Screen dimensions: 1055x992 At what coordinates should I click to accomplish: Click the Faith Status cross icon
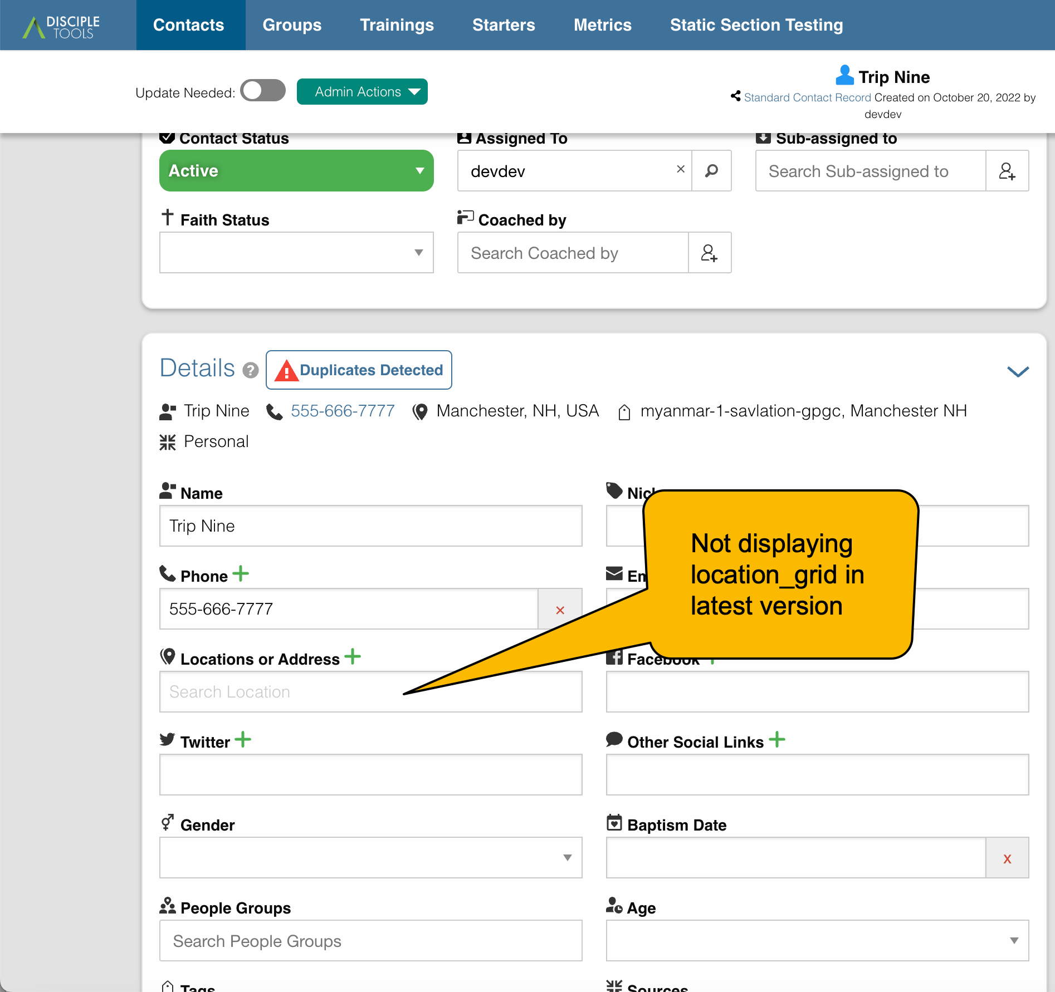point(168,217)
